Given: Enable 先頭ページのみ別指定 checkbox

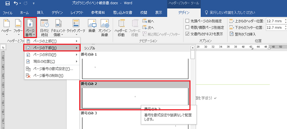Looking at the screenshot, I should coord(187,21).
